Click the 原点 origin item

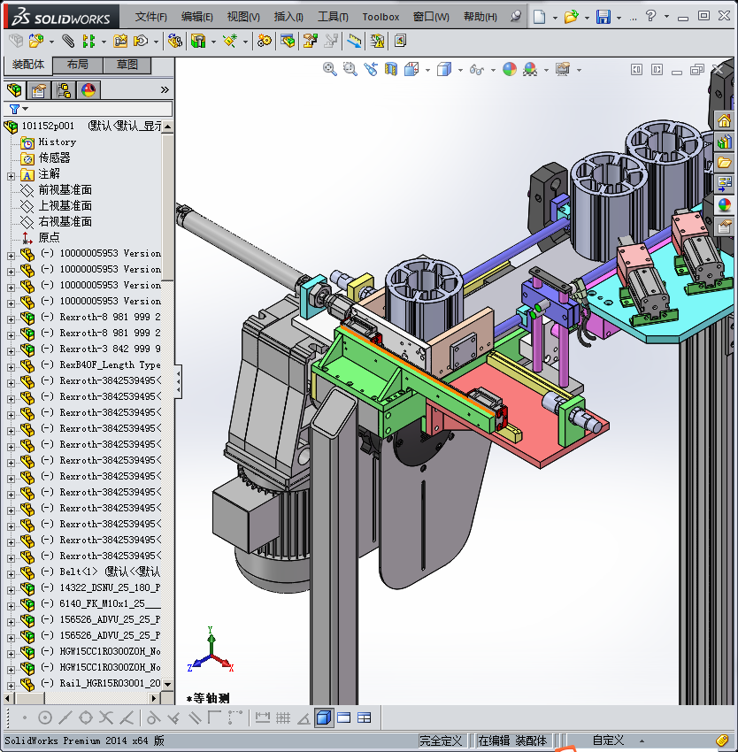coord(49,238)
